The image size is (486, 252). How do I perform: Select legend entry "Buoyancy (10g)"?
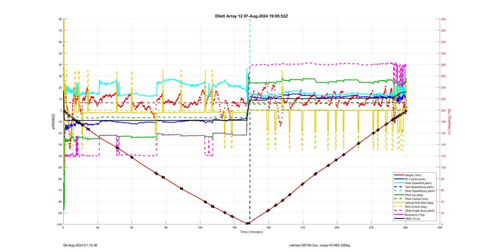coord(415,215)
